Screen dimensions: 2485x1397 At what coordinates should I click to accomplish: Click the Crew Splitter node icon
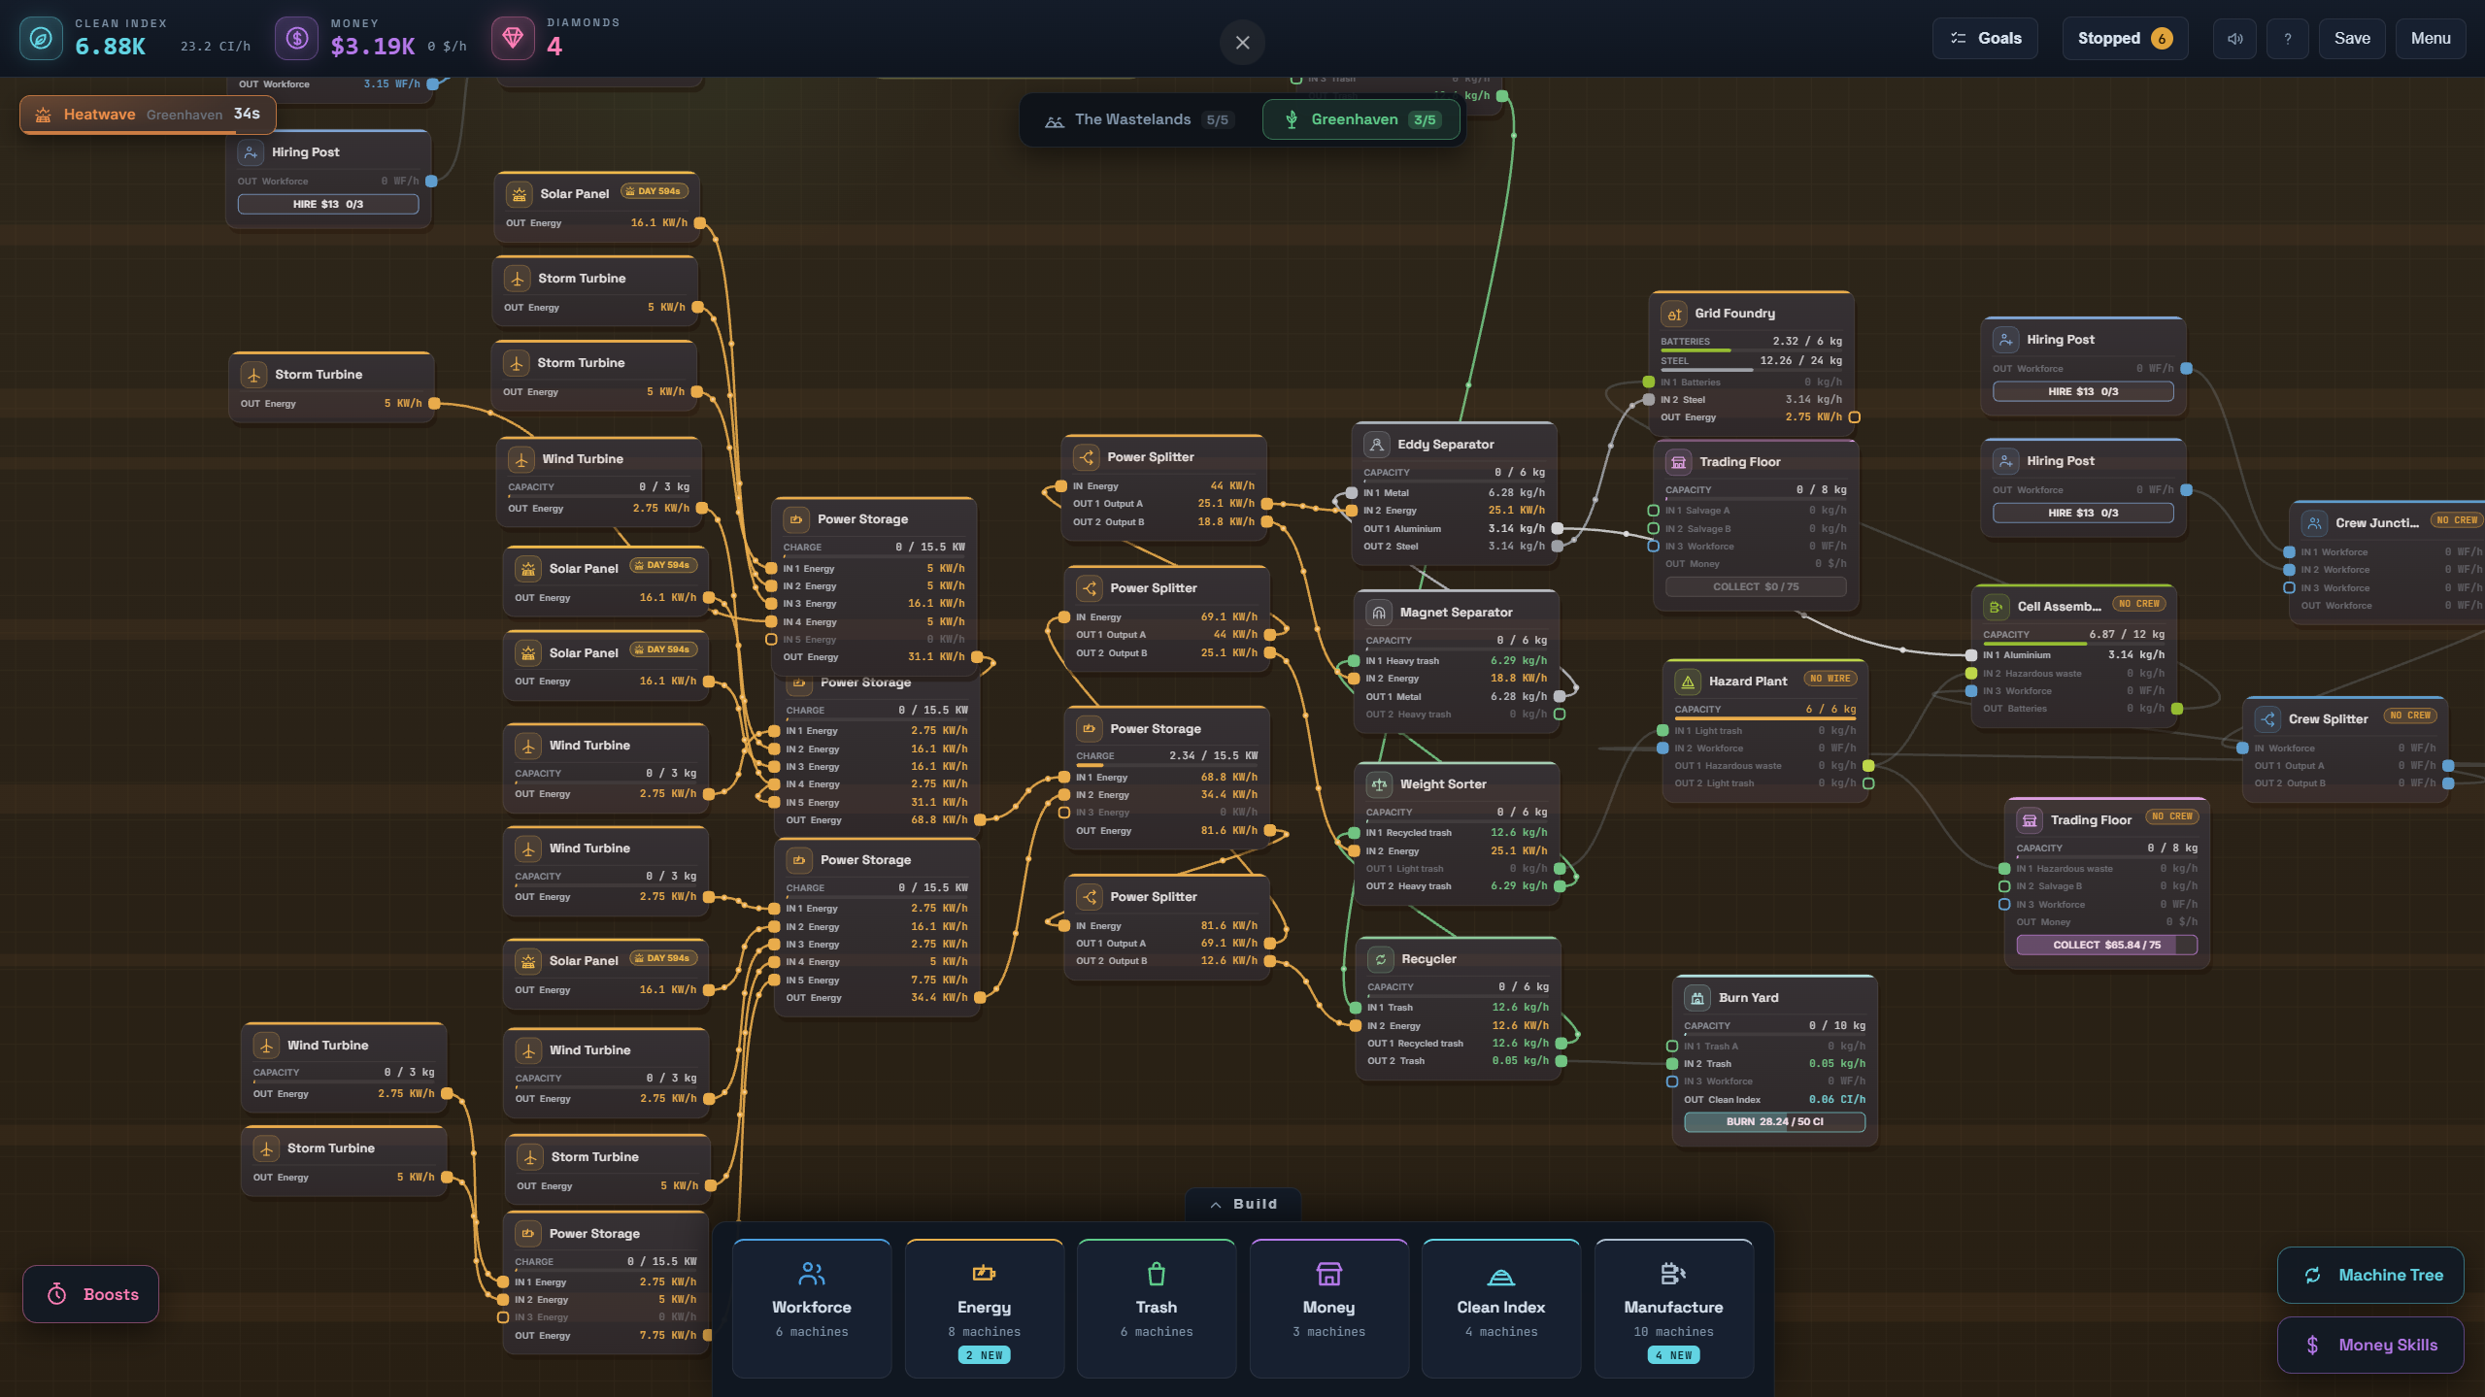pyautogui.click(x=2267, y=719)
